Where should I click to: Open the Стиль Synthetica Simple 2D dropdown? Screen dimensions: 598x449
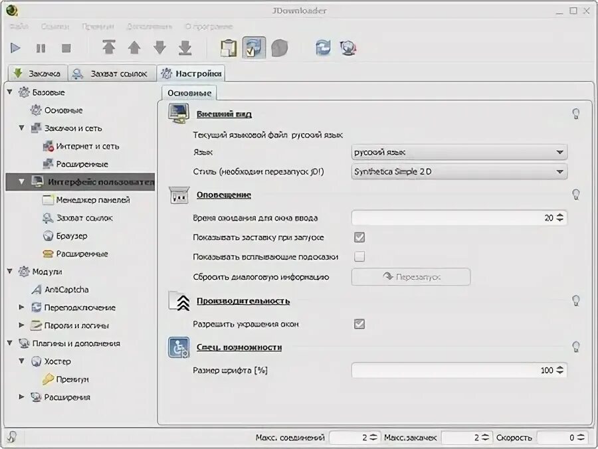(458, 171)
